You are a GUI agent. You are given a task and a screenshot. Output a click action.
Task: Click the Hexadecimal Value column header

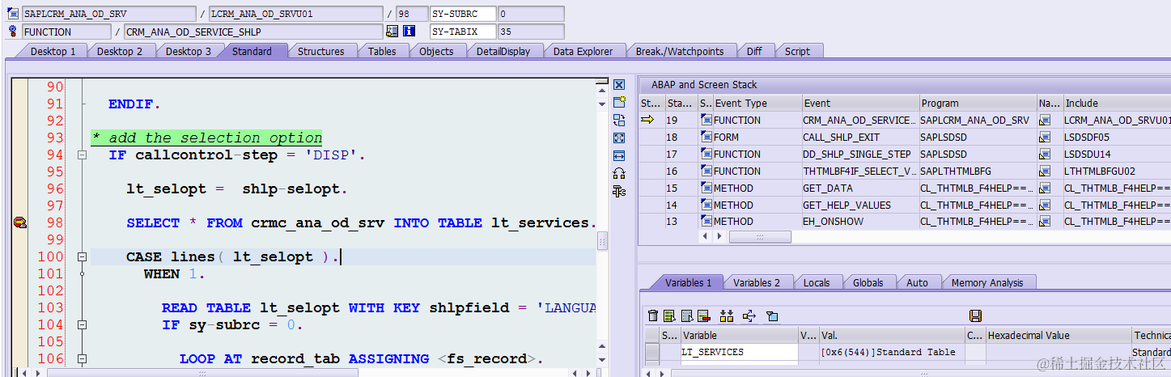pos(1058,335)
